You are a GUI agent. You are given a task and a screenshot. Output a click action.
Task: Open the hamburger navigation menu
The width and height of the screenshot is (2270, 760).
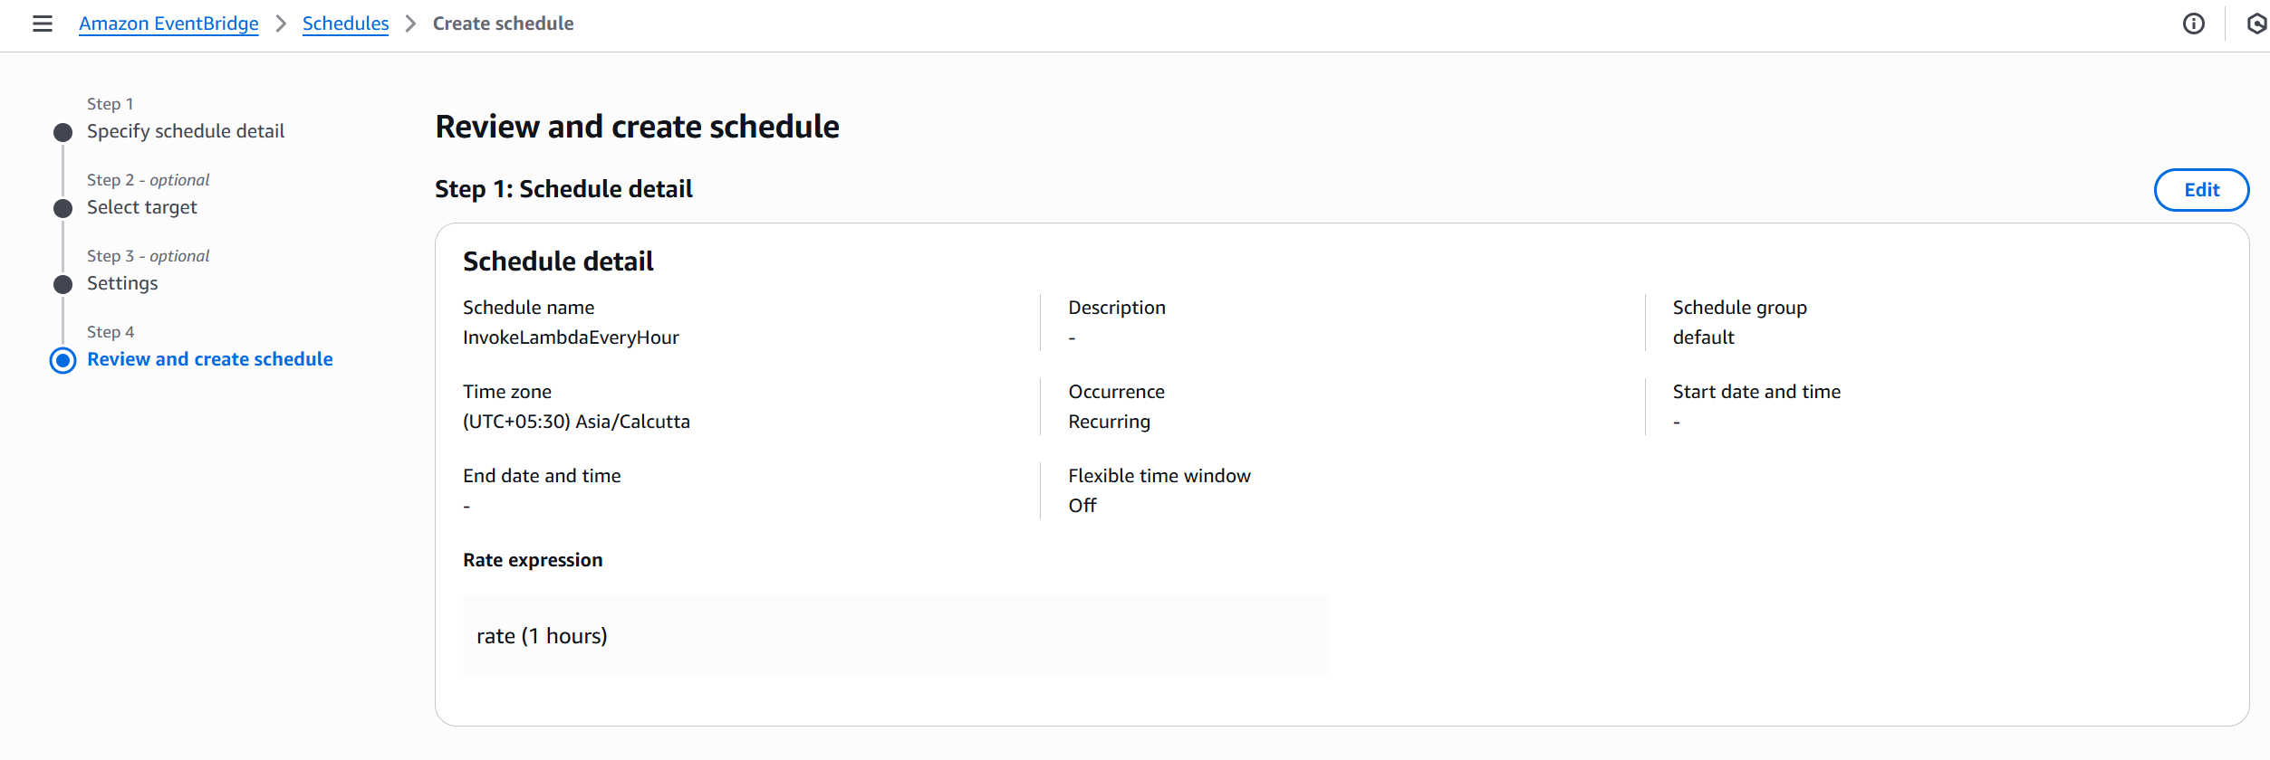[x=43, y=24]
